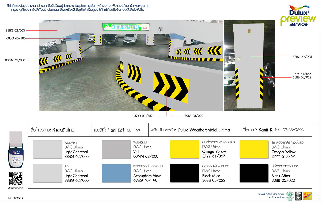Click the Dulux Preview Service logo
322x203 pixels.
(298, 15)
